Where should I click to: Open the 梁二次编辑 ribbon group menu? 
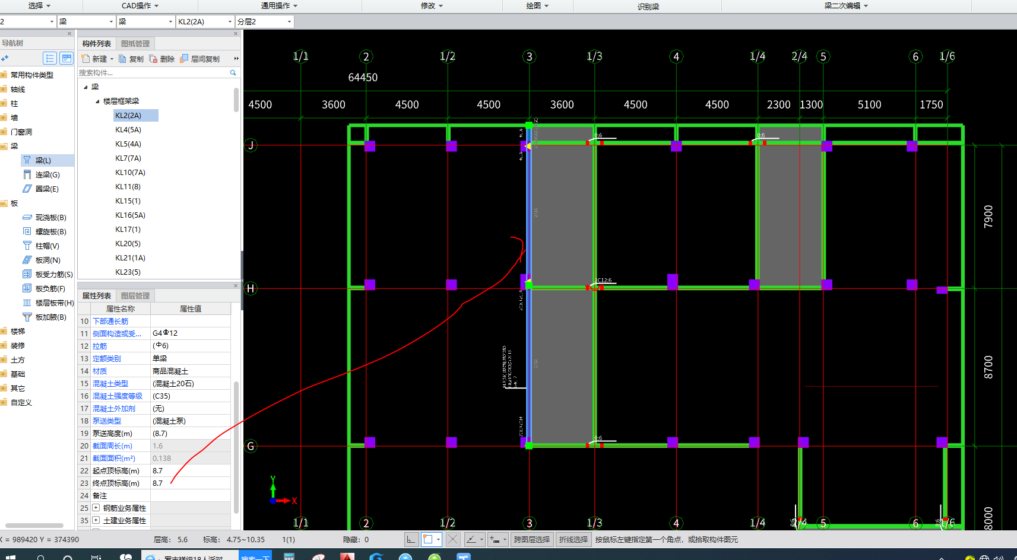(846, 5)
